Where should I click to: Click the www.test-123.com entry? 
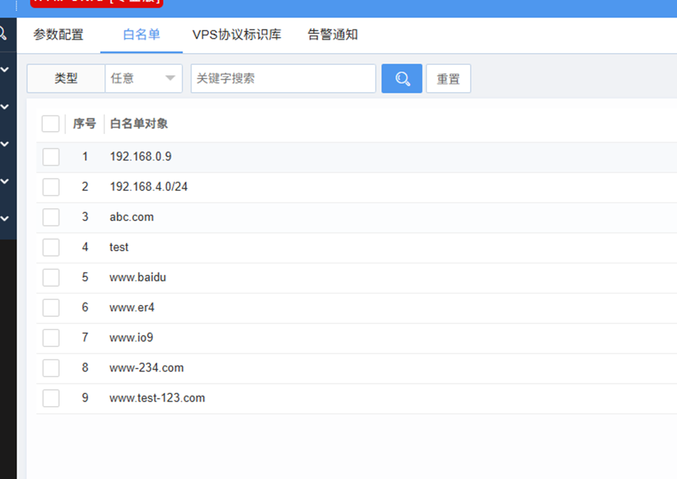coord(157,398)
